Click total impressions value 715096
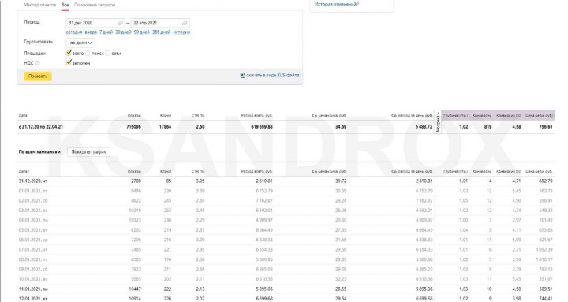568x302 pixels. pyautogui.click(x=133, y=127)
